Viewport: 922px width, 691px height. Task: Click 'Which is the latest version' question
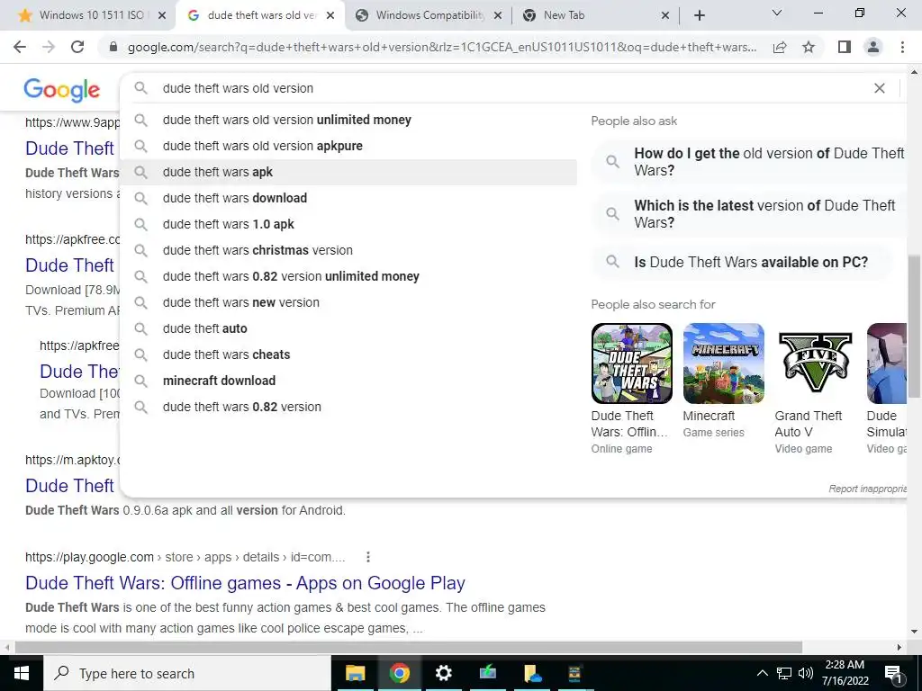point(750,214)
